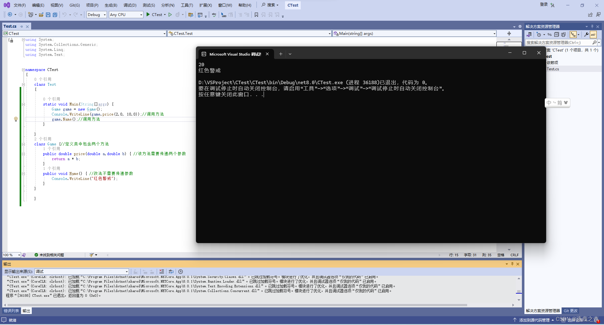Image resolution: width=604 pixels, height=325 pixels.
Task: Expand the CTest startup target dropdown arrow
Action: coord(165,14)
